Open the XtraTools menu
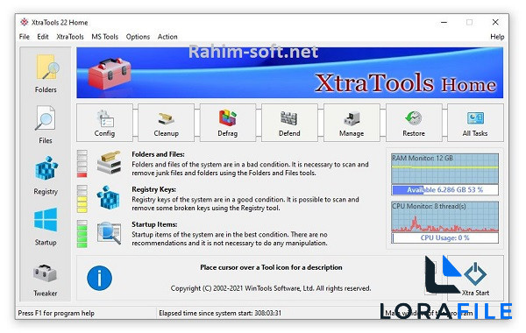The image size is (526, 333). (x=70, y=37)
